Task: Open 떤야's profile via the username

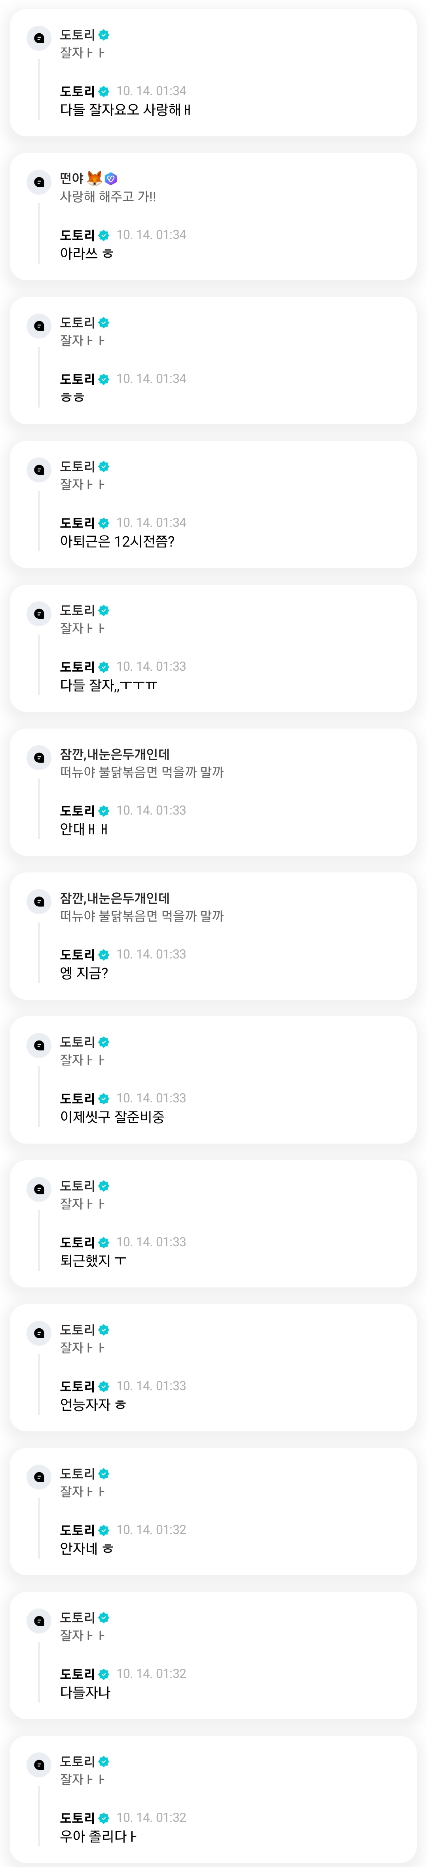Action: click(72, 178)
